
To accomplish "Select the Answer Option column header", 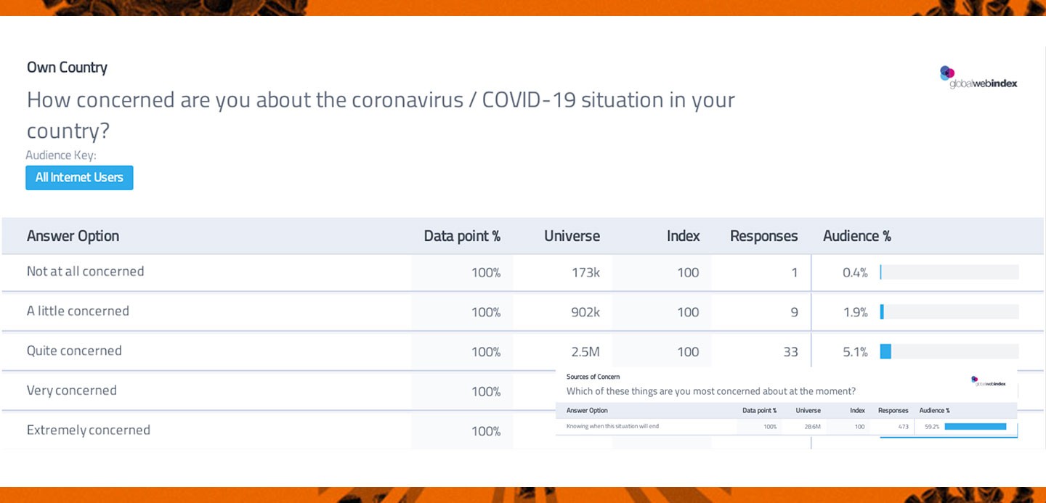I will click(73, 236).
